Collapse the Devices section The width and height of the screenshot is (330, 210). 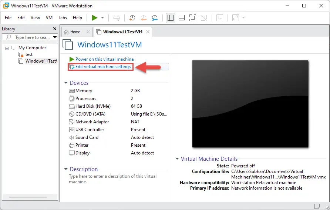click(65, 83)
